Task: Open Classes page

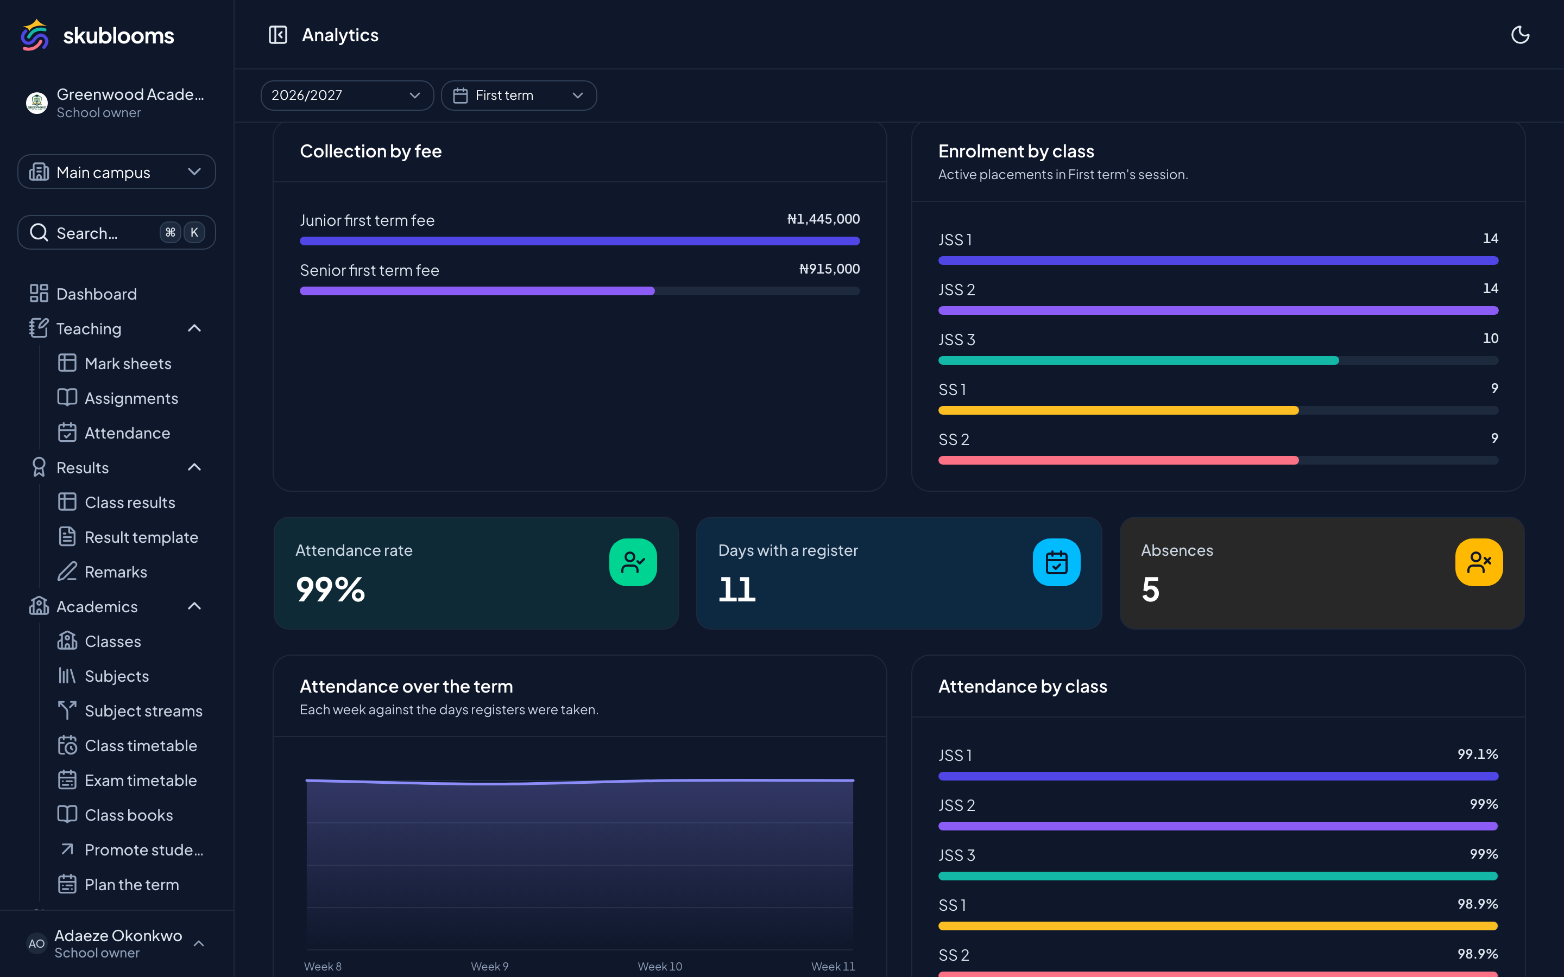Action: tap(112, 641)
